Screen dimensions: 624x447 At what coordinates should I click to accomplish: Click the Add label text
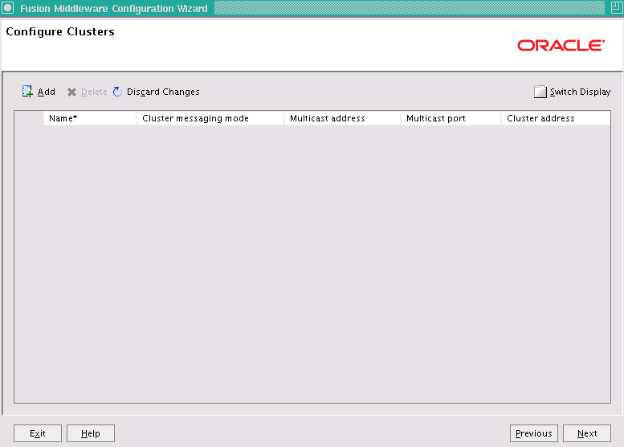click(46, 92)
